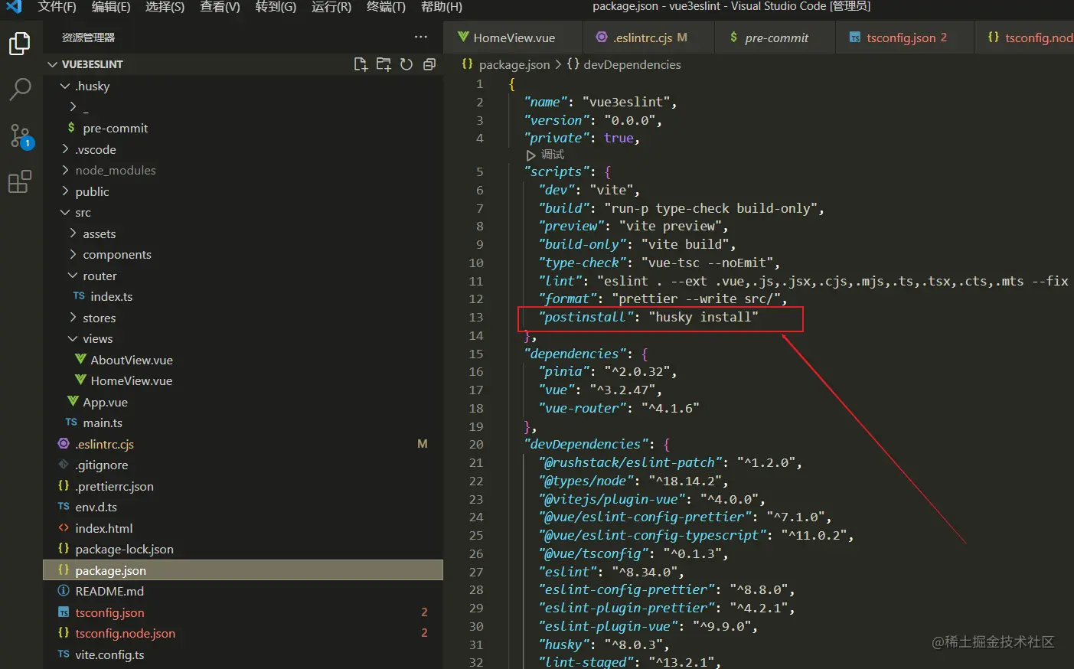Open pre-commit file in explorer
The height and width of the screenshot is (669, 1074).
pos(243,128)
